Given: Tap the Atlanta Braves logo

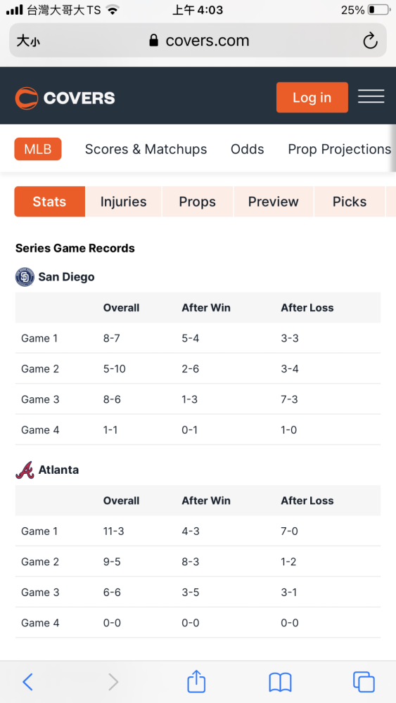Looking at the screenshot, I should (x=25, y=470).
